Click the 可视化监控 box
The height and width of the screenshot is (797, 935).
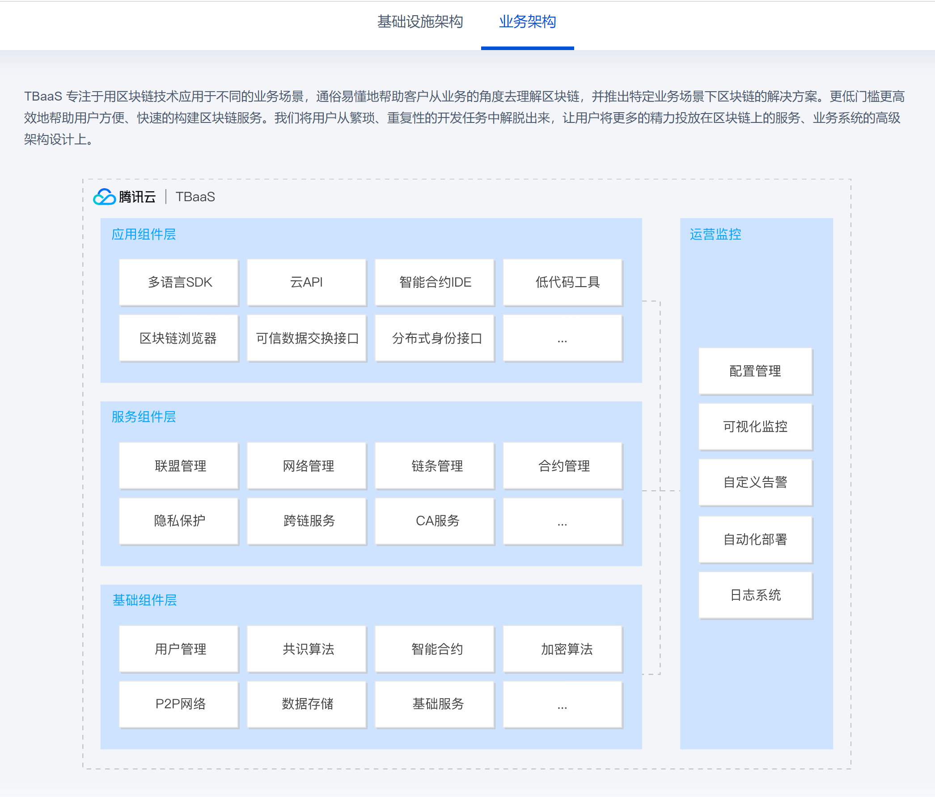[755, 426]
